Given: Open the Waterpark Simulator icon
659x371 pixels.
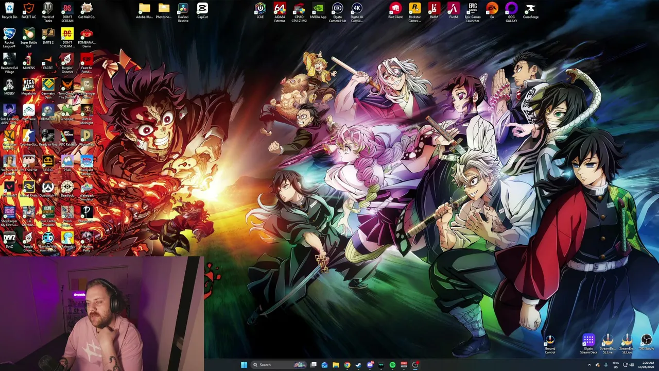Looking at the screenshot, I should (86, 191).
